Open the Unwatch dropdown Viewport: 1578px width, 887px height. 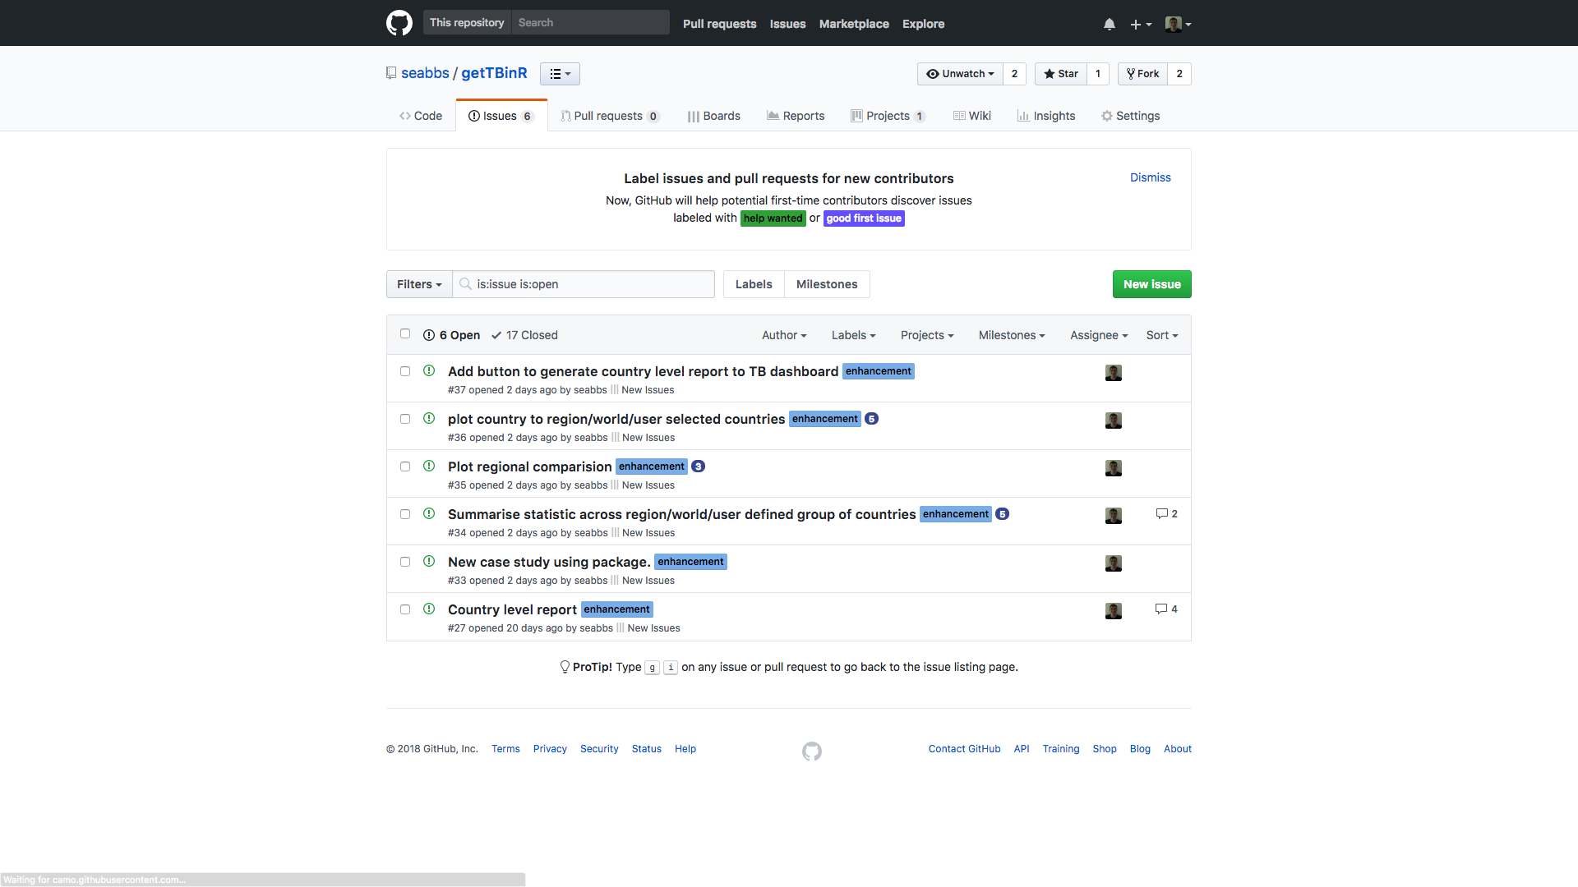click(x=960, y=74)
